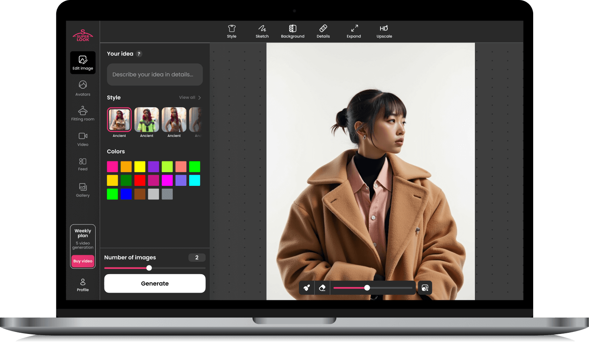589x342 pixels.
Task: Open the Avatars section
Action: coord(83,88)
